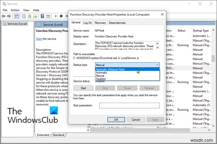Open the Properties sheet toolbar icon
The height and width of the screenshot is (144, 217).
click(24, 16)
